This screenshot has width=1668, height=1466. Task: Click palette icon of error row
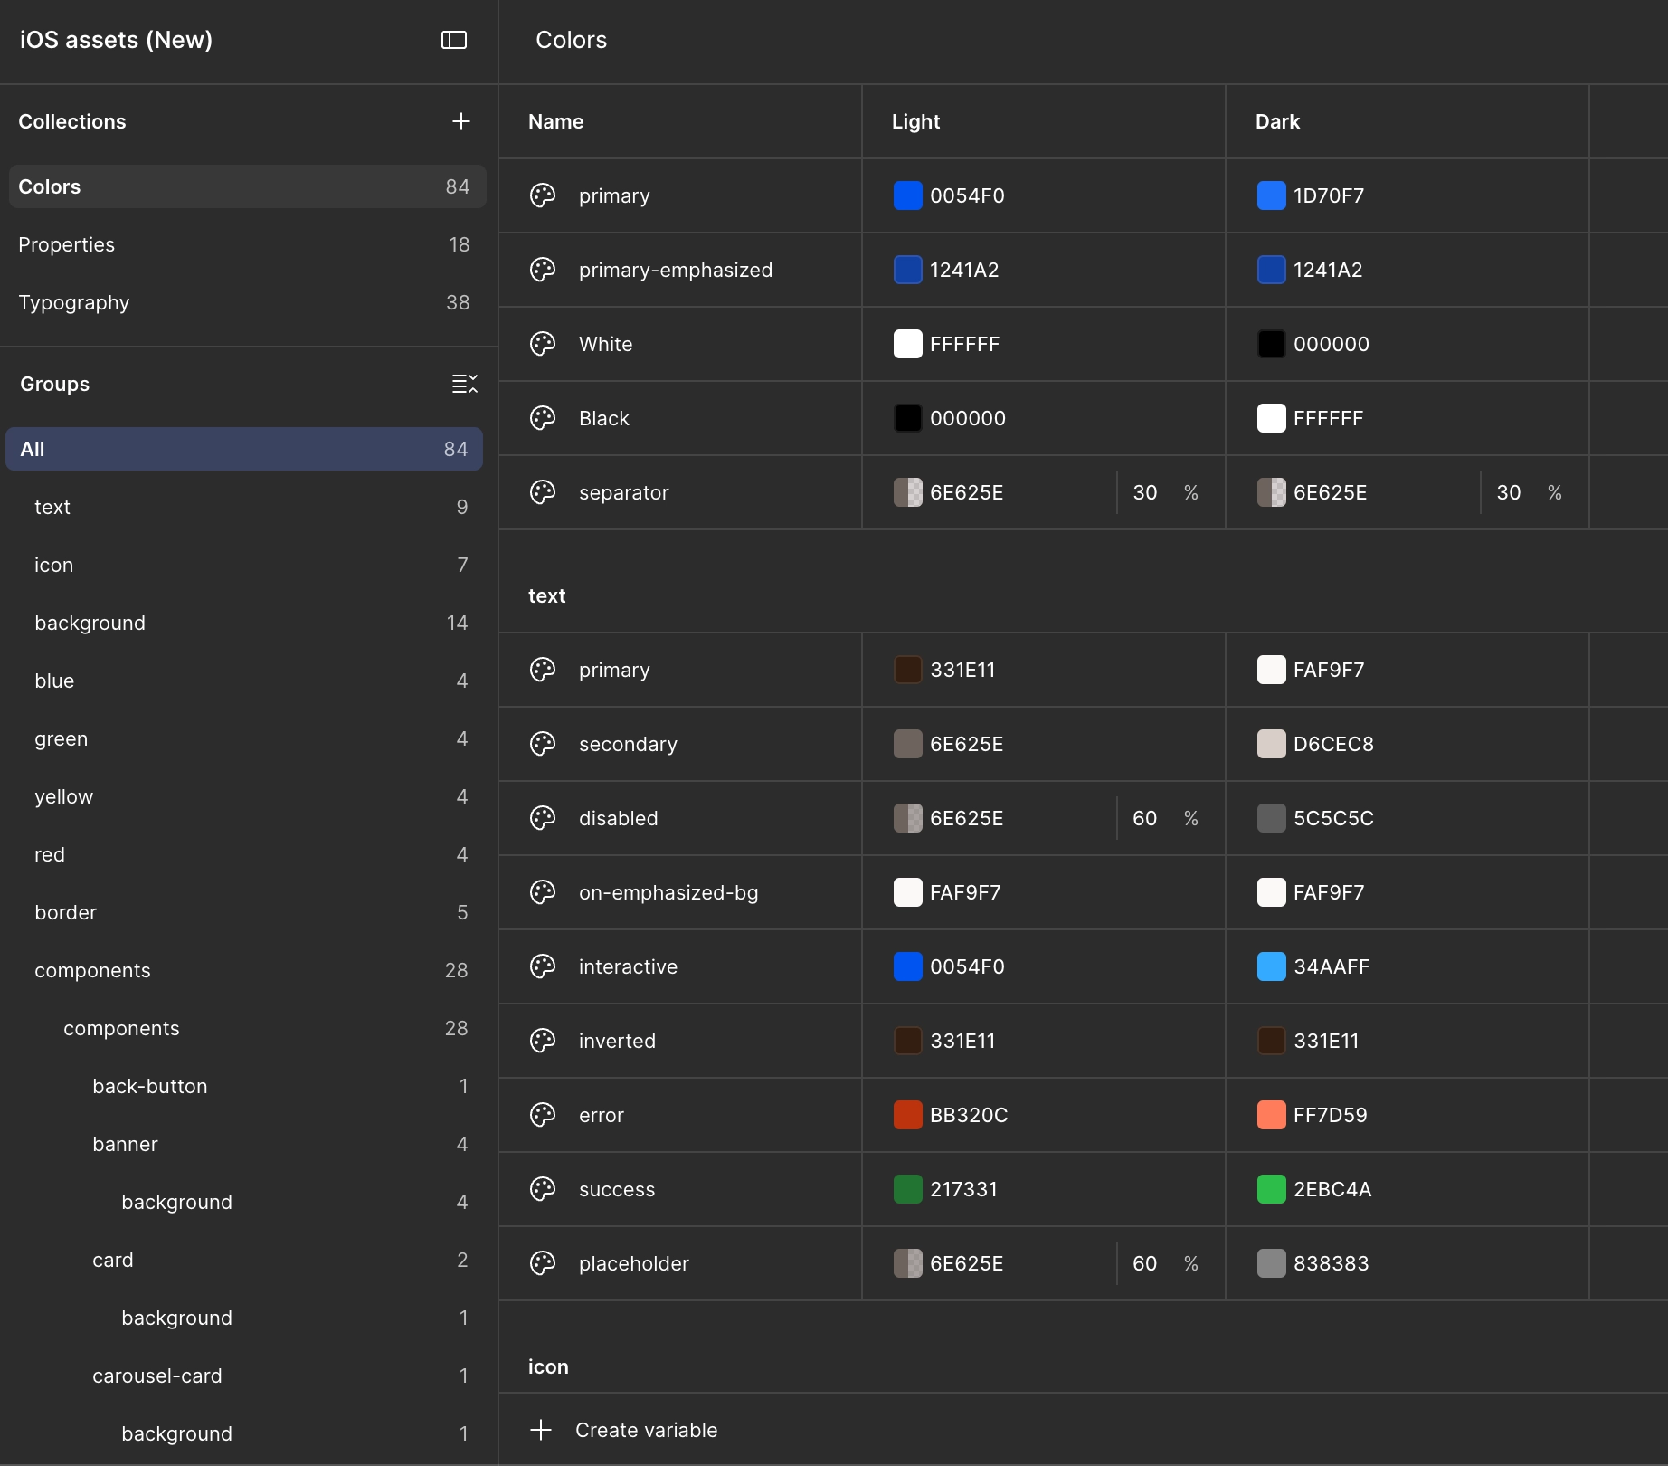click(543, 1115)
